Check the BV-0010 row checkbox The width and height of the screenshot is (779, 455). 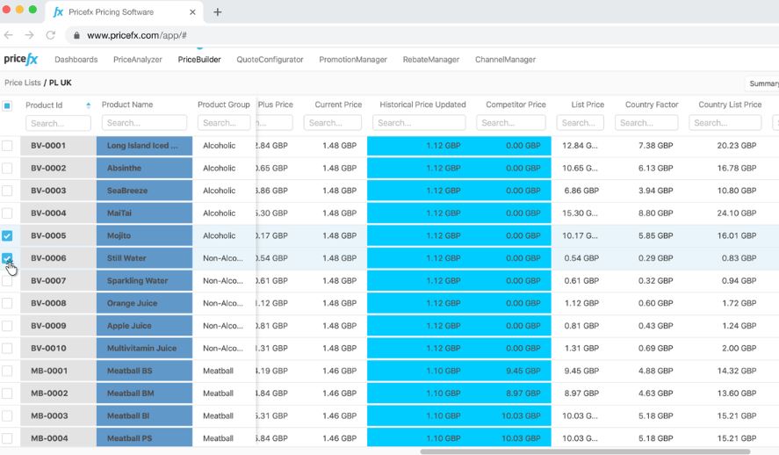coord(7,348)
